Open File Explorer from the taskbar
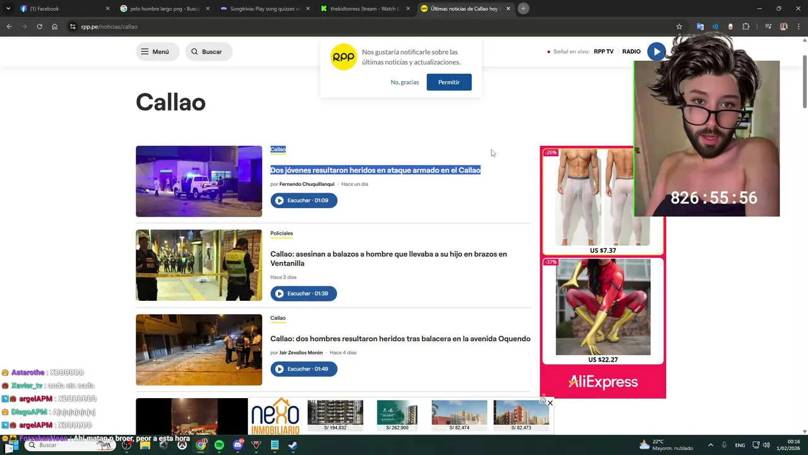 click(145, 445)
